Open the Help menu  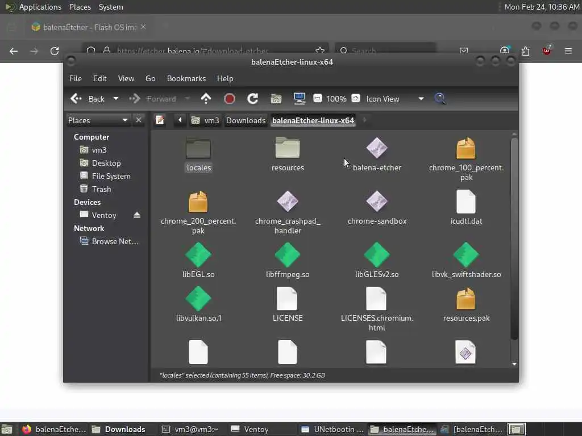[x=225, y=78]
